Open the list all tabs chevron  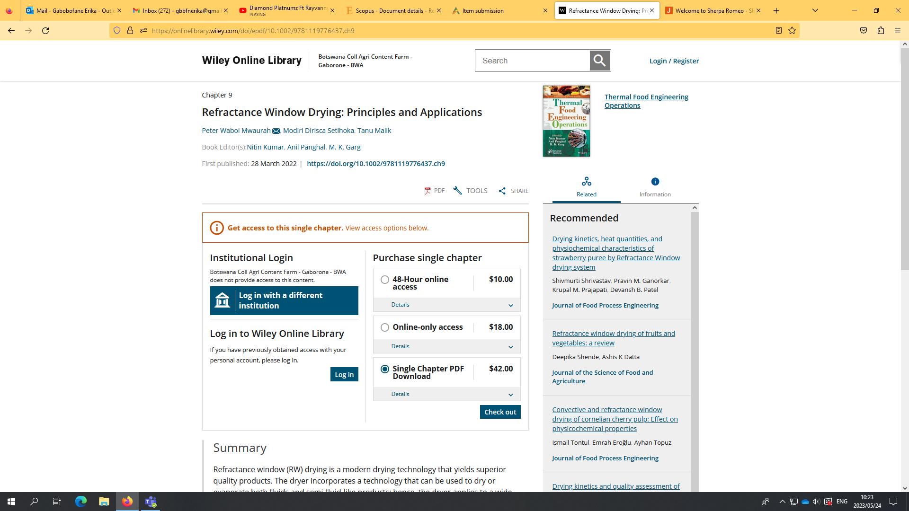click(x=815, y=10)
